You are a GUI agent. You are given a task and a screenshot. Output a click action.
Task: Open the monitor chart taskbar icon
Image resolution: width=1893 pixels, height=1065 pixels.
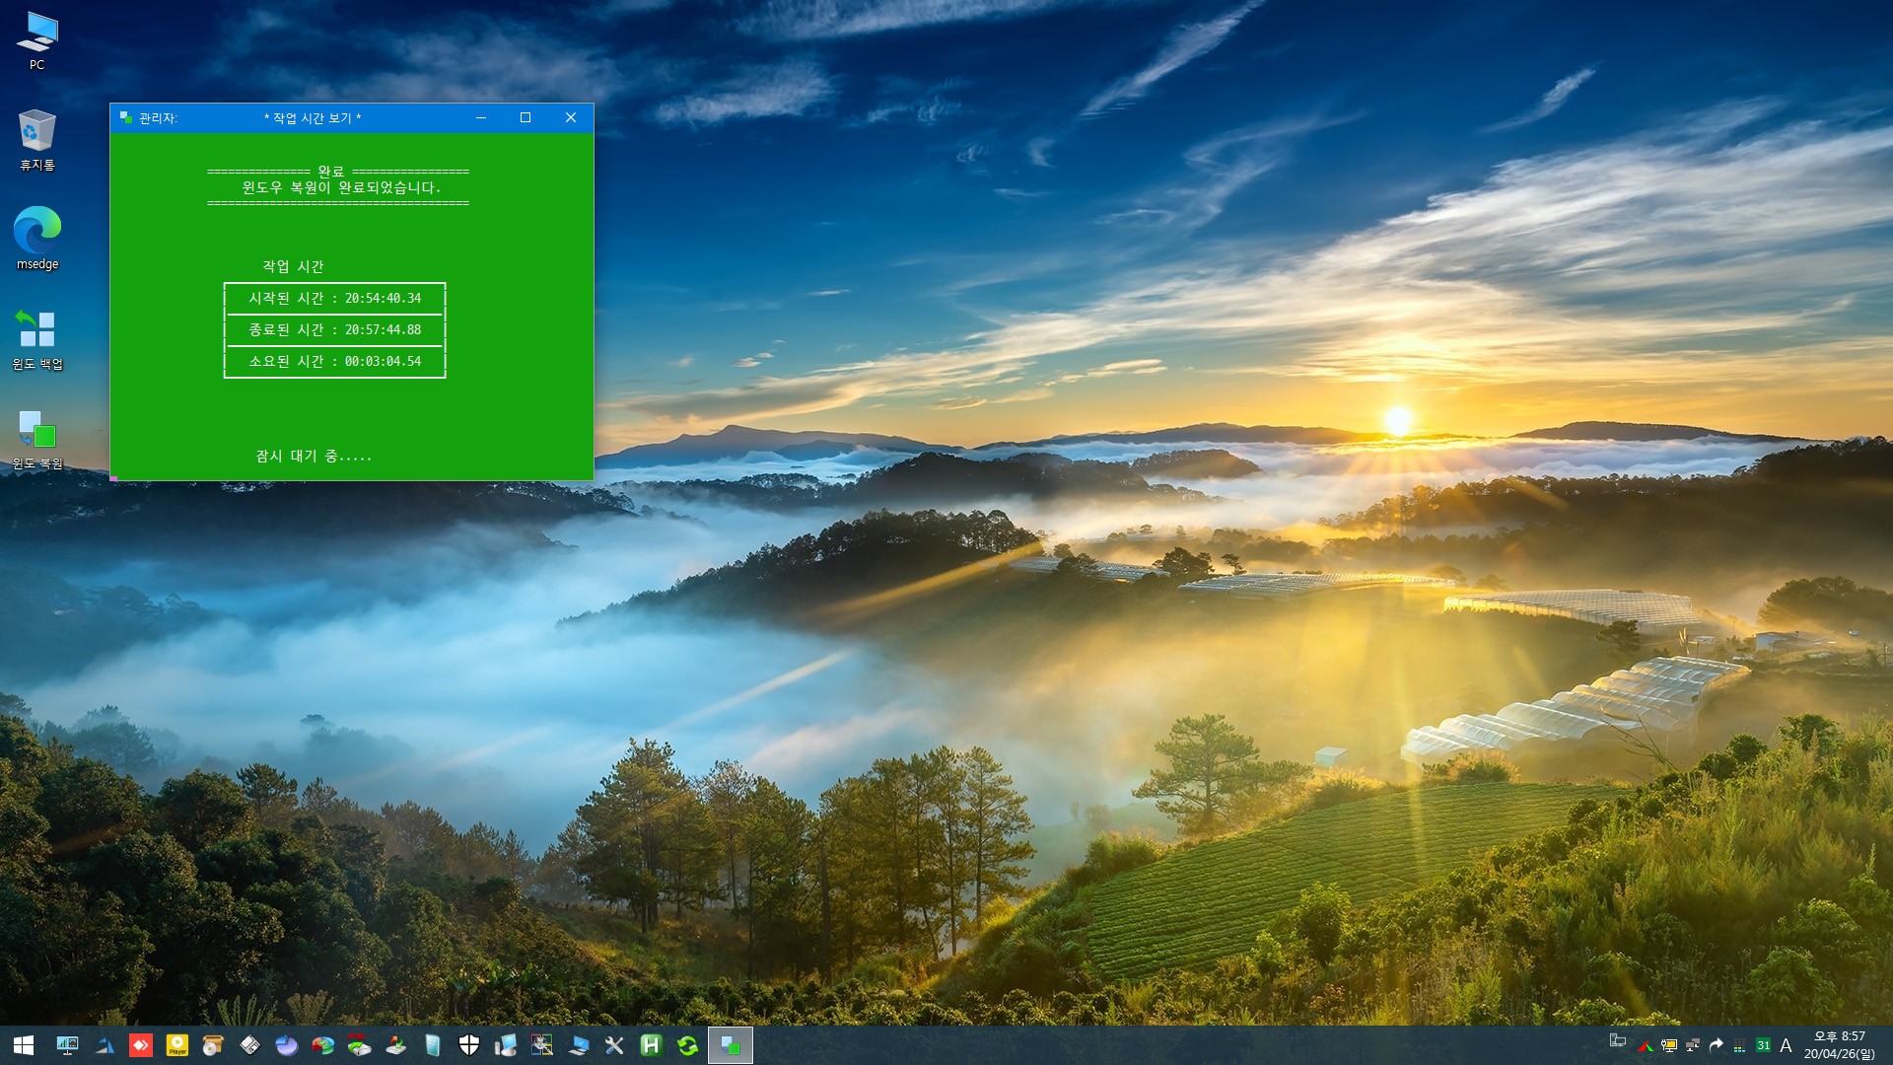pyautogui.click(x=68, y=1045)
